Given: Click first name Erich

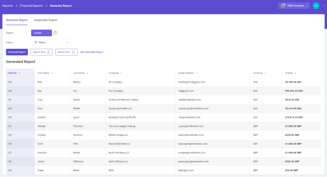Looking at the screenshot, I should [40, 144].
